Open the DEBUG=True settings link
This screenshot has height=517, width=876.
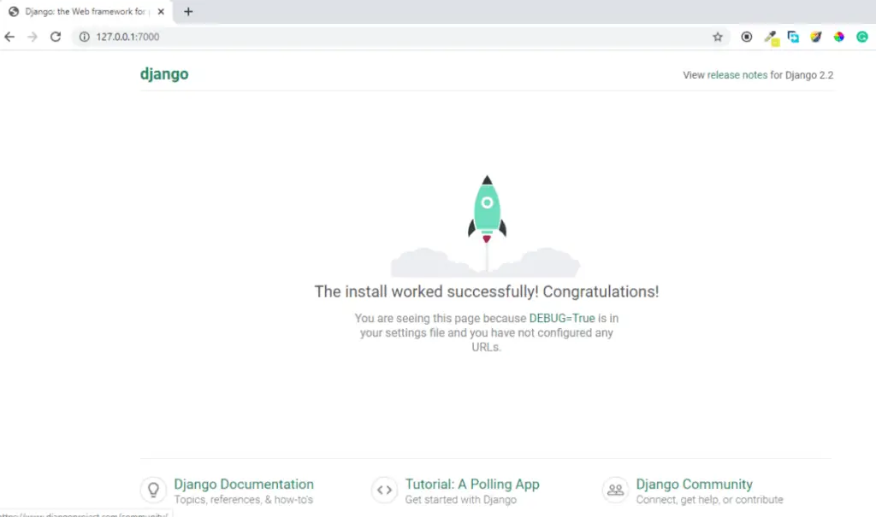click(x=562, y=318)
